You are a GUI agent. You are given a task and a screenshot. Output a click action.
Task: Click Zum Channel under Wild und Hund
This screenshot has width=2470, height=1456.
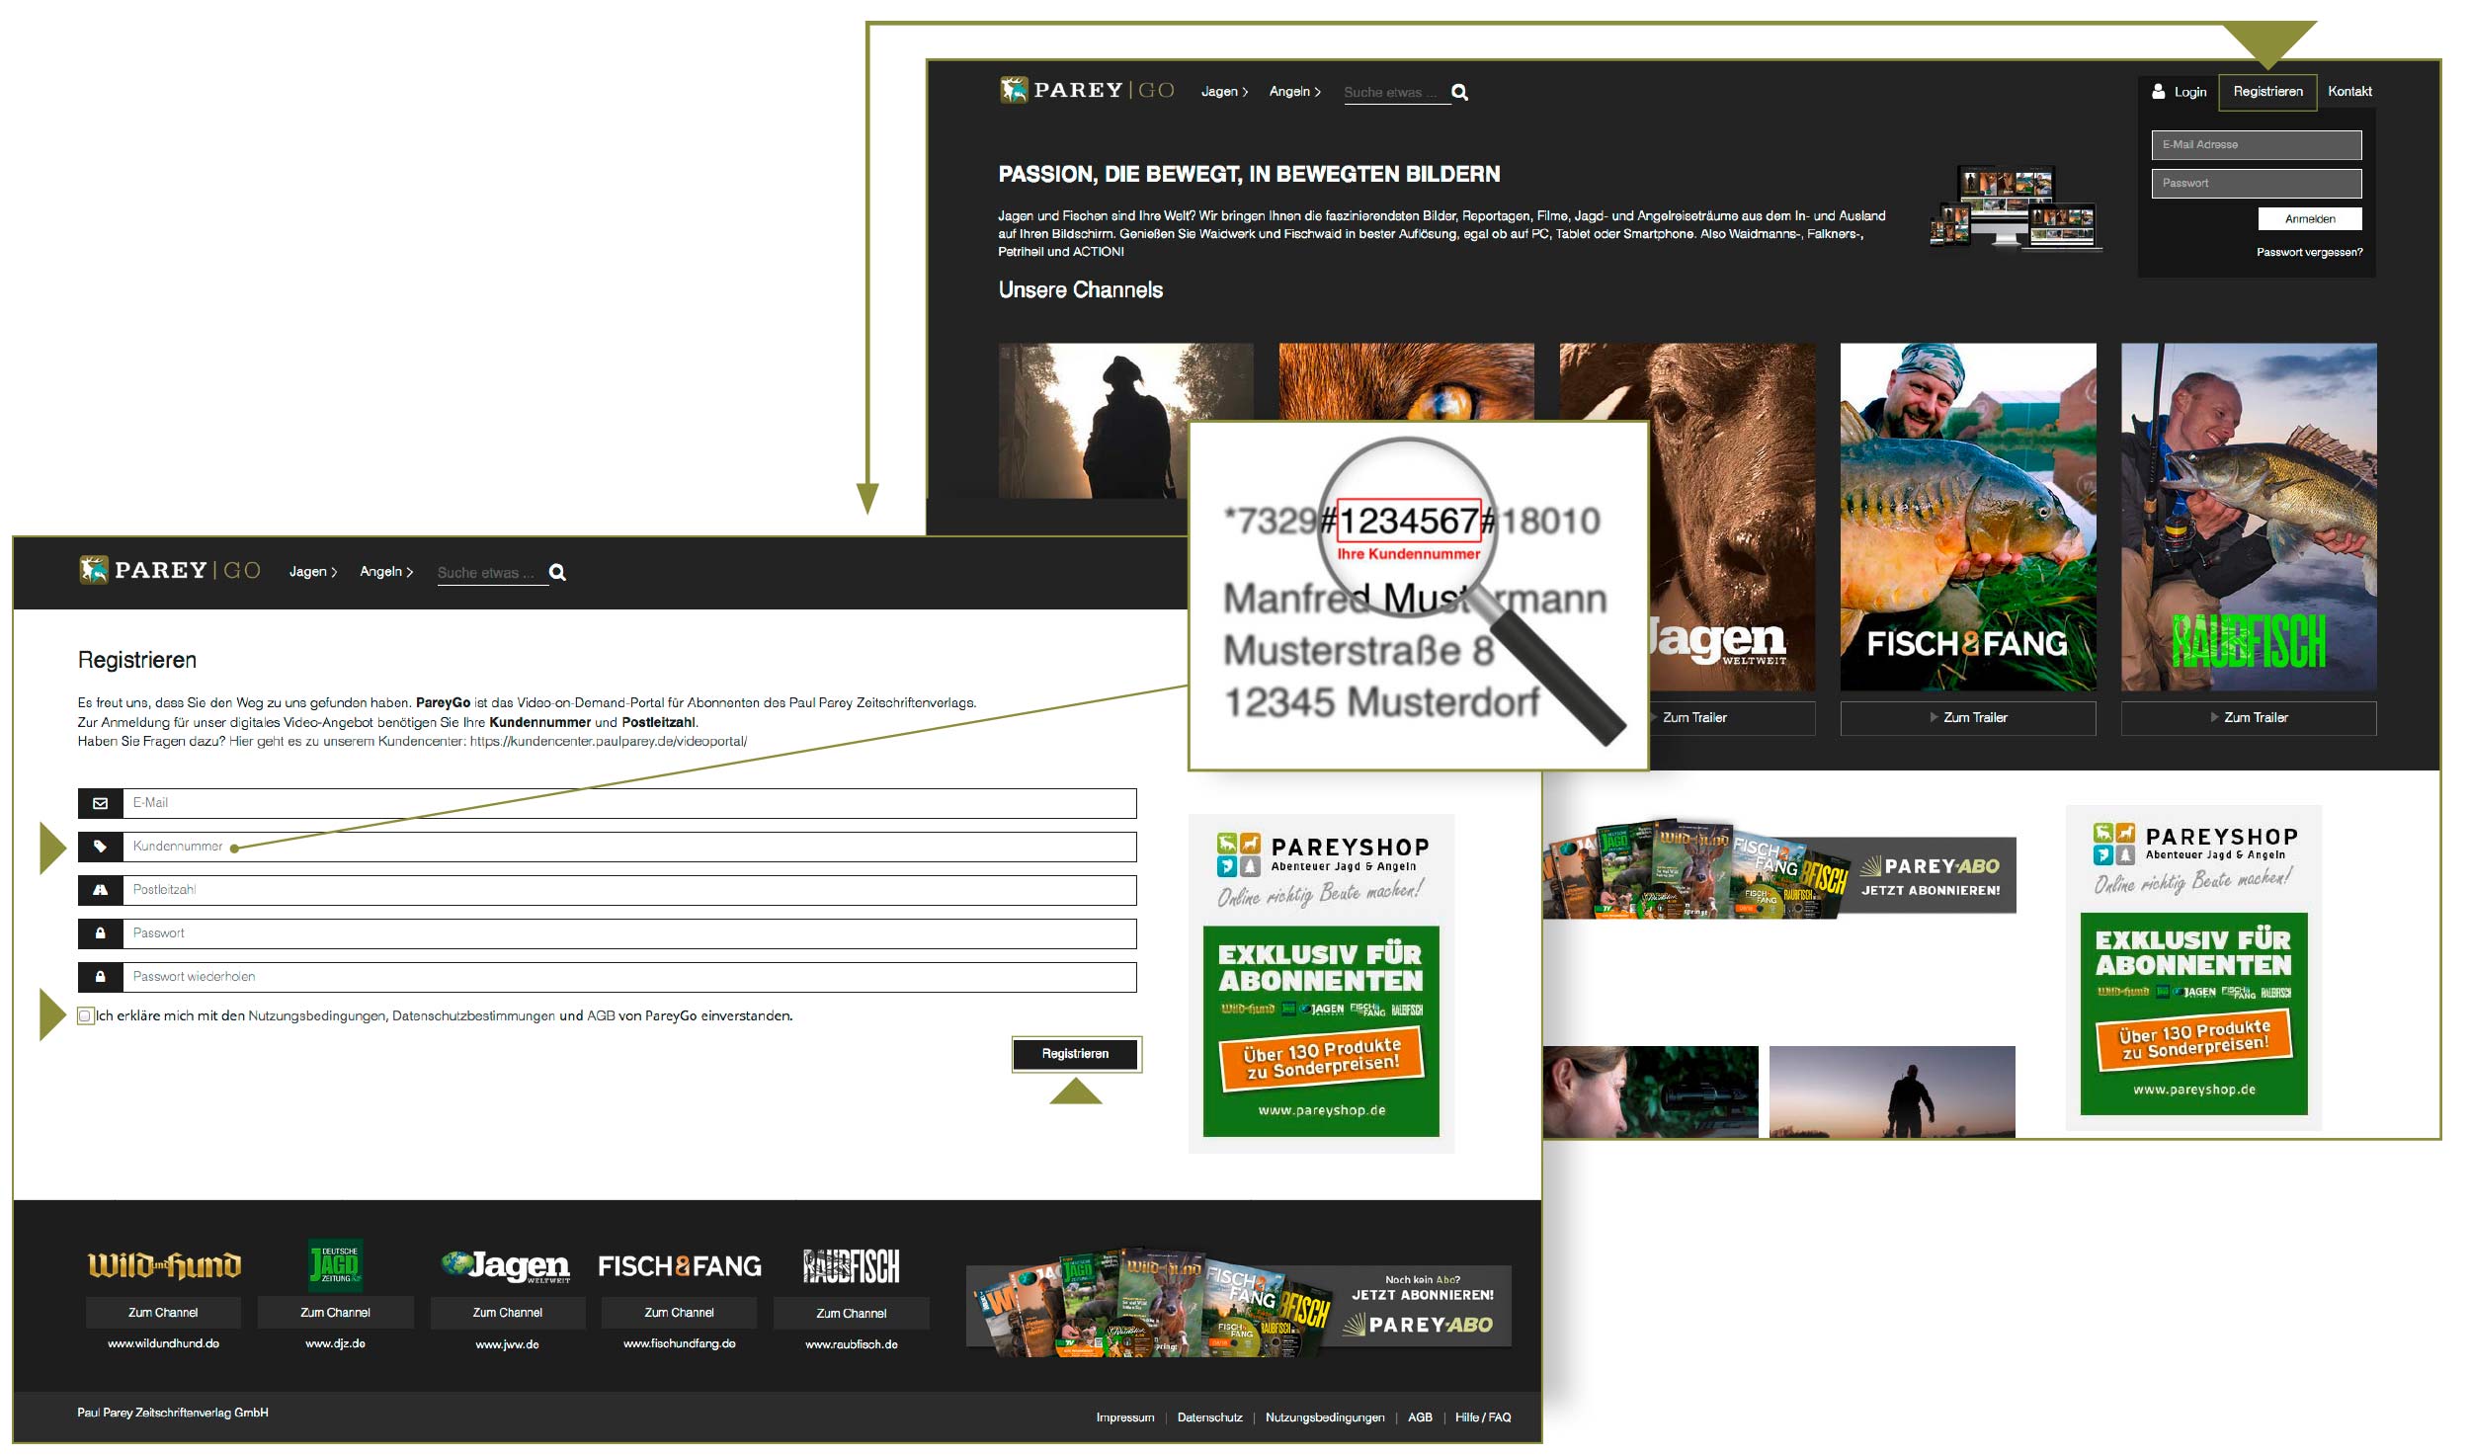163,1313
